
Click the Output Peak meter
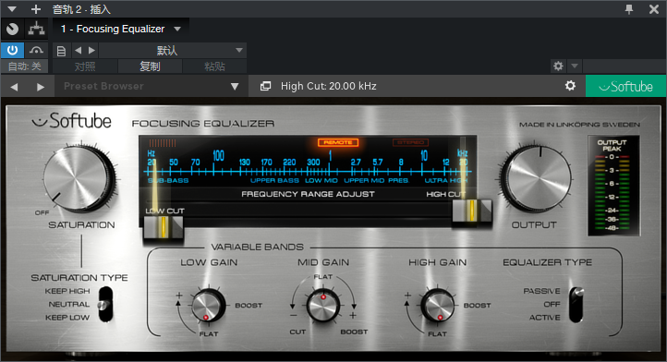click(x=613, y=186)
